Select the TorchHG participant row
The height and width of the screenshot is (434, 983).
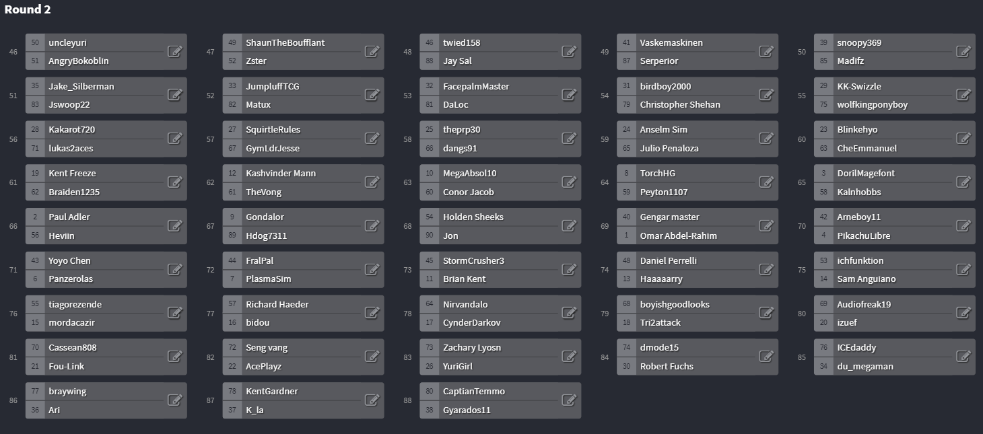coord(698,174)
